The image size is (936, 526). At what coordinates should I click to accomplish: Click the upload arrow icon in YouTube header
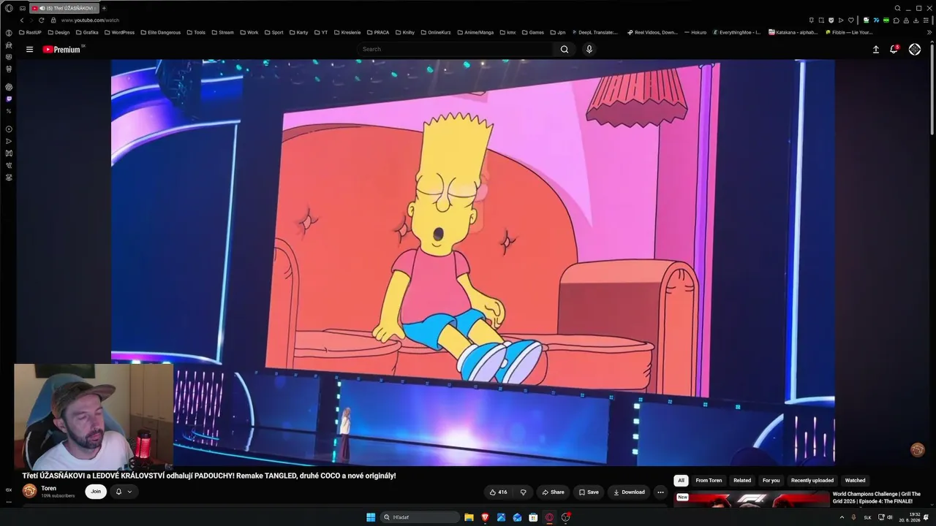tap(876, 50)
